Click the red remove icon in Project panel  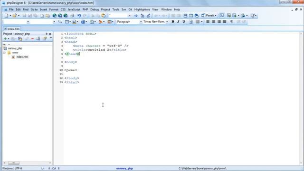pos(32,39)
